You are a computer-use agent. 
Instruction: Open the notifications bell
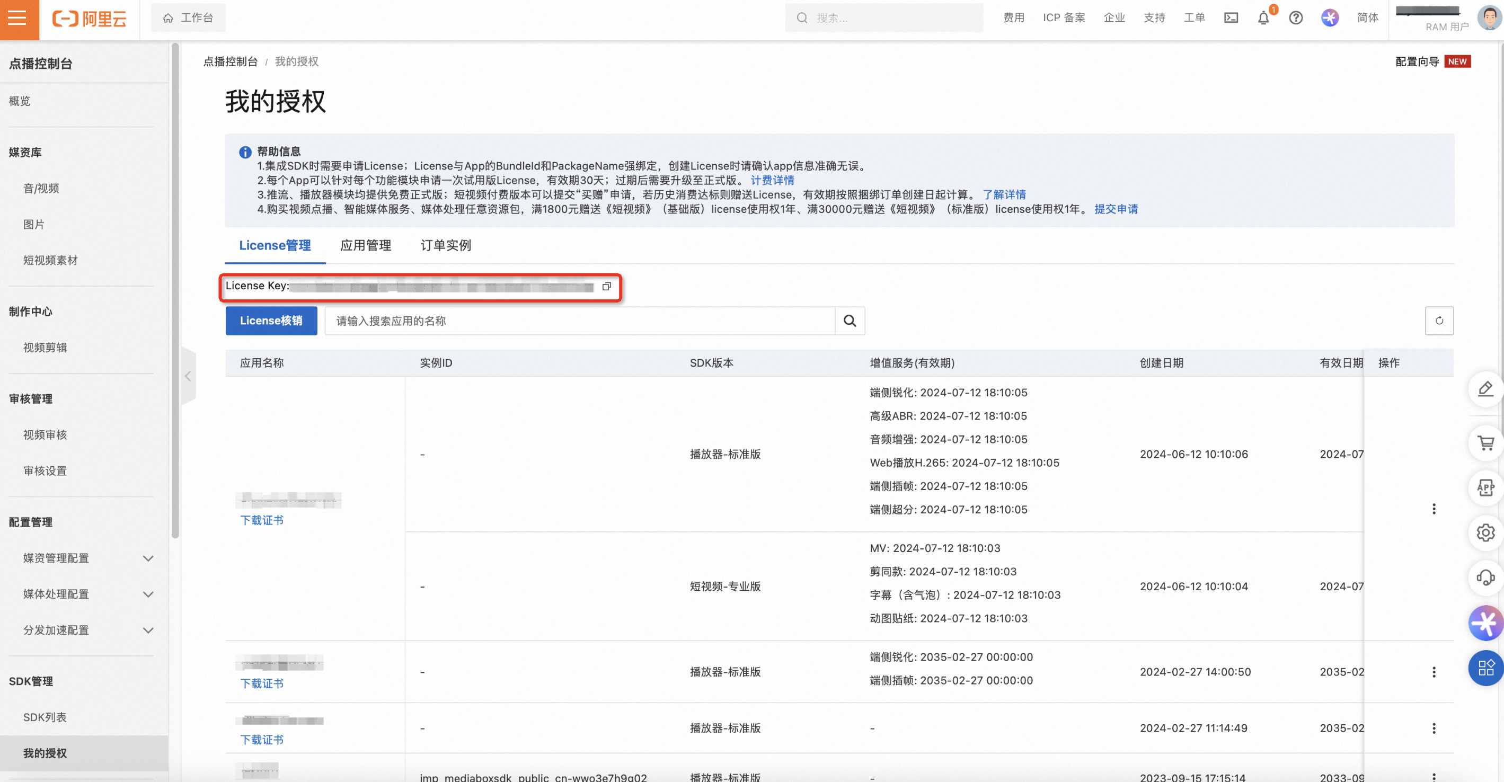pos(1263,18)
